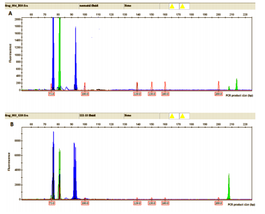The height and width of the screenshot is (214, 265).
Task: Click 'None' in the neonatal fluid header row
Action: coord(127,5)
